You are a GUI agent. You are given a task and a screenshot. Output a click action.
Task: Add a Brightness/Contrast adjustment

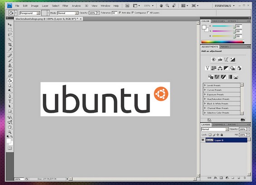213,60
